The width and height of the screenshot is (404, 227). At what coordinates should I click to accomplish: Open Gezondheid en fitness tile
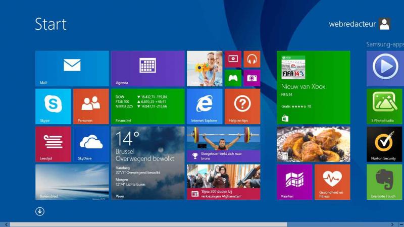click(x=332, y=182)
